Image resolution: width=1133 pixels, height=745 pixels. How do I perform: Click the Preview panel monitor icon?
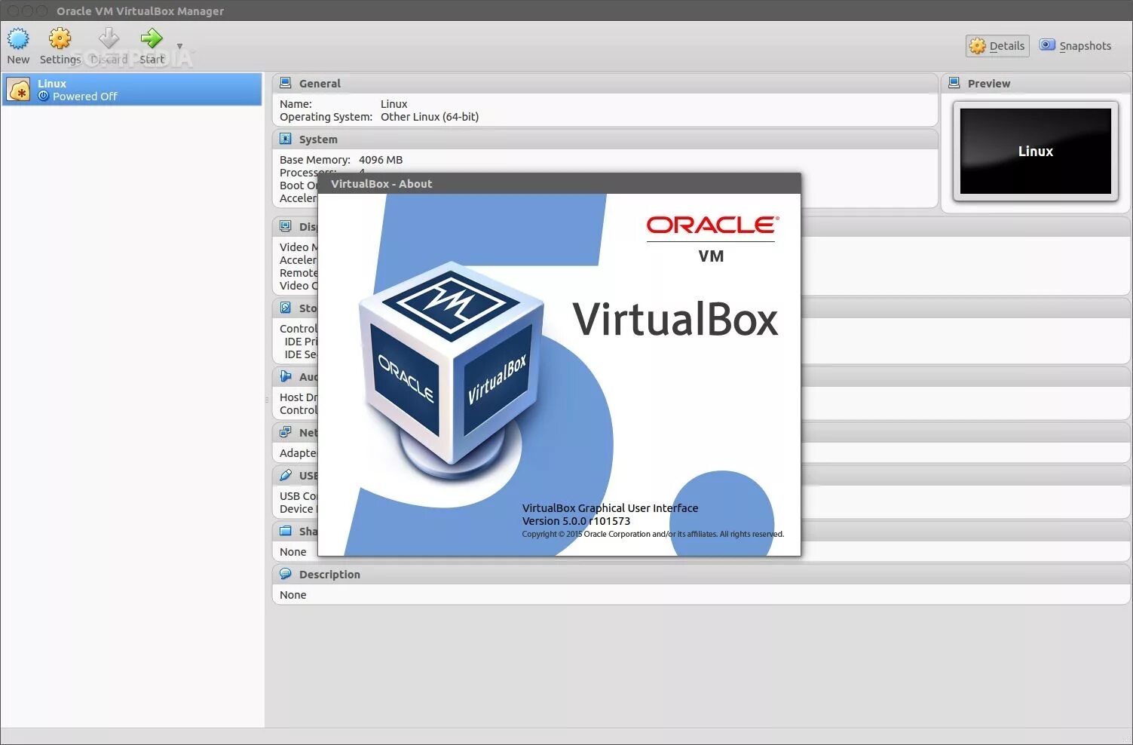(x=954, y=83)
